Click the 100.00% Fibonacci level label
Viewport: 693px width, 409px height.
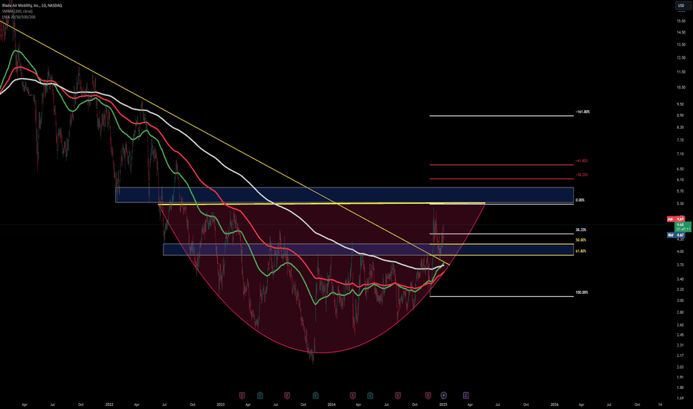pyautogui.click(x=581, y=293)
